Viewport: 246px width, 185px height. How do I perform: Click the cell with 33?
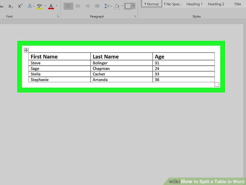183,74
